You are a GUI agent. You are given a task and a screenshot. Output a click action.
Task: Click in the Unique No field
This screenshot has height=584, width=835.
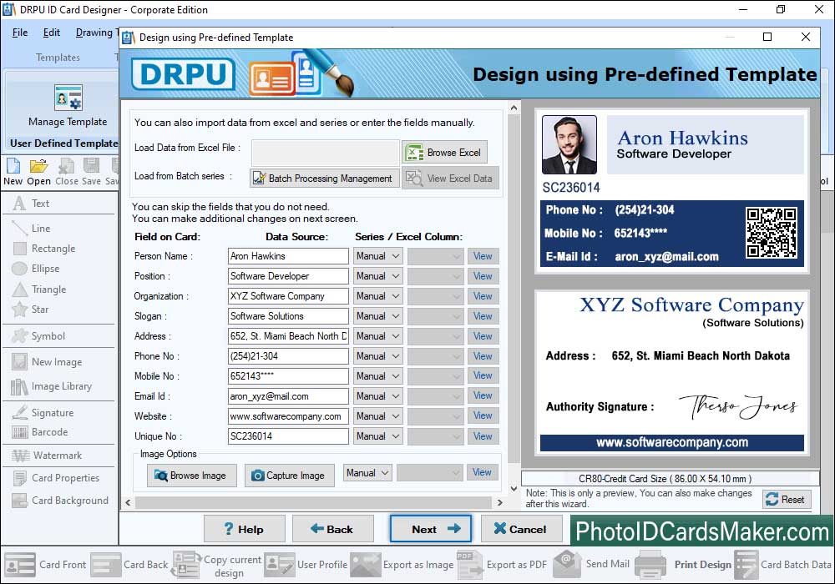coord(288,436)
